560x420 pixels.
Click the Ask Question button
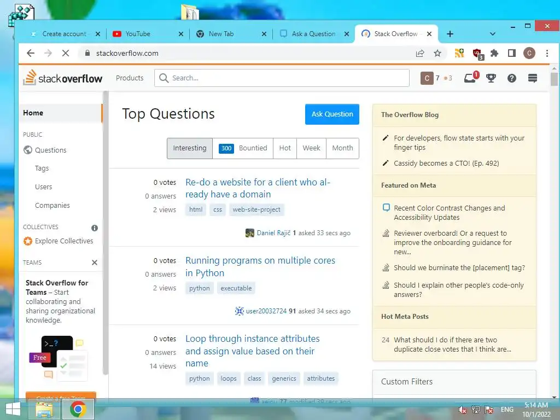point(332,114)
